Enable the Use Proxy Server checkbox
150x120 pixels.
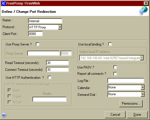coord(37,44)
